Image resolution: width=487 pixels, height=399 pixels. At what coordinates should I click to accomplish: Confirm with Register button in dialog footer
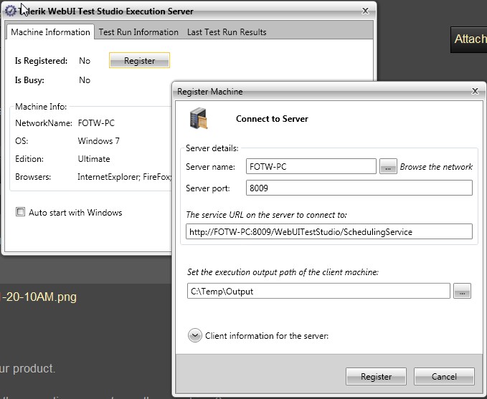point(376,377)
